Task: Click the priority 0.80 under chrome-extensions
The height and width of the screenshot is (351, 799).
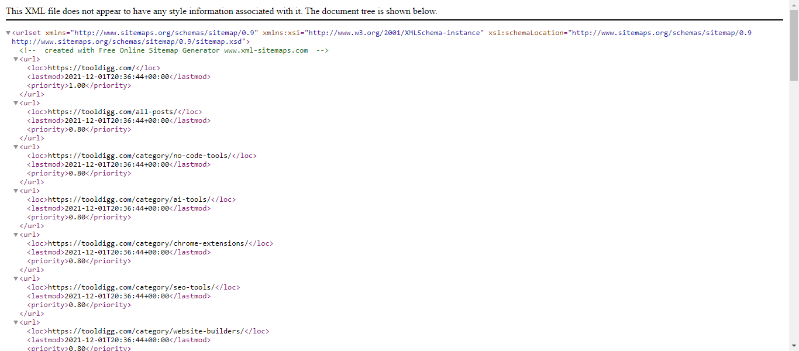Action: tap(77, 261)
